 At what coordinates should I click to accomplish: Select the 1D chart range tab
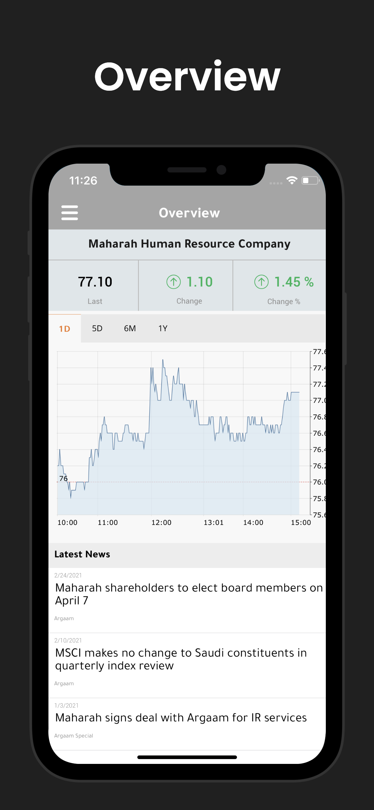[65, 328]
